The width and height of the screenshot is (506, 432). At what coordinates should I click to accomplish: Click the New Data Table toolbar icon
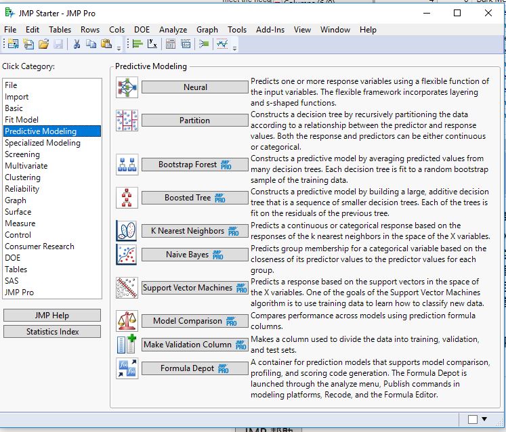[x=12, y=45]
